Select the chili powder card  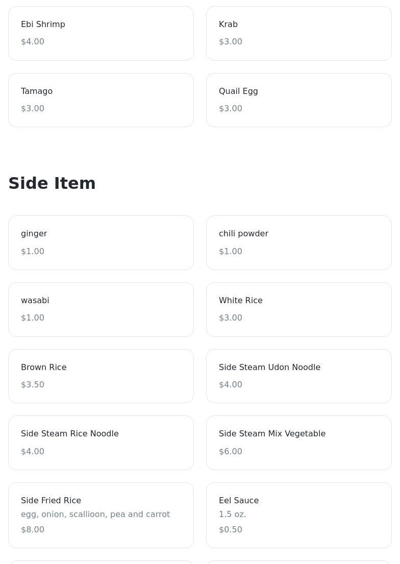tap(298, 242)
